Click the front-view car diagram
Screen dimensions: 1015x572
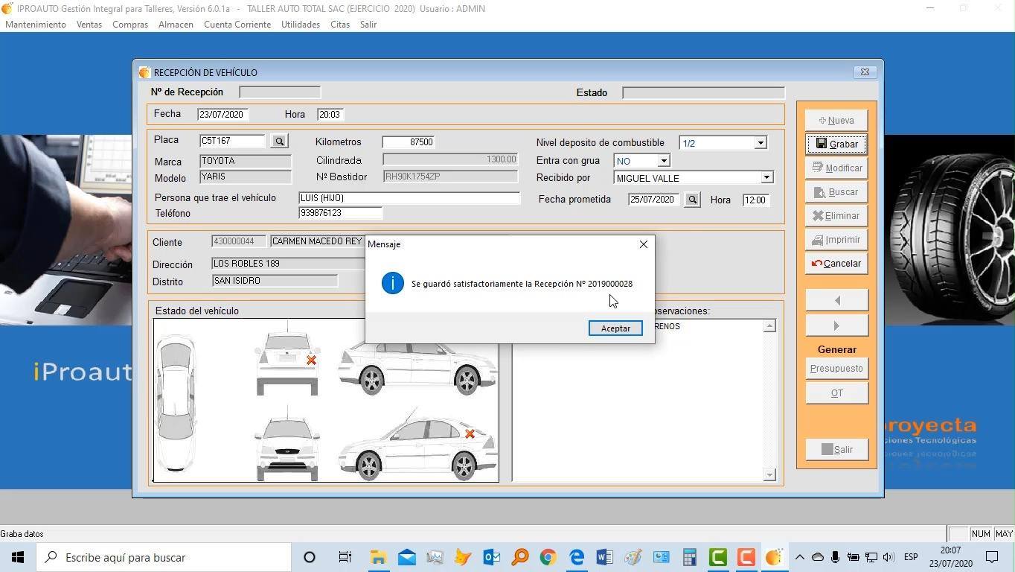click(x=287, y=444)
